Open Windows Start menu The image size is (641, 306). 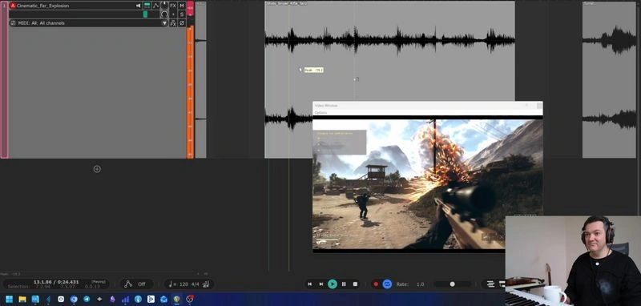click(9, 299)
